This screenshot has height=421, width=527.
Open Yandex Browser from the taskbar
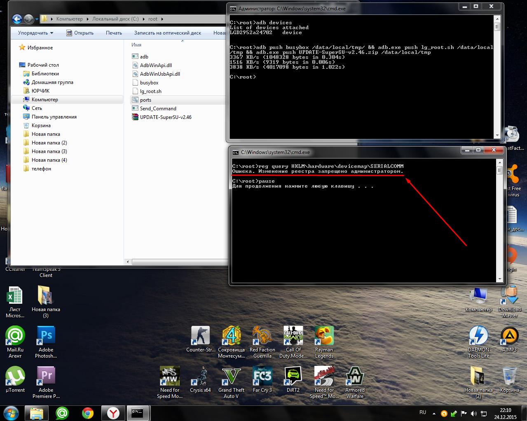113,413
